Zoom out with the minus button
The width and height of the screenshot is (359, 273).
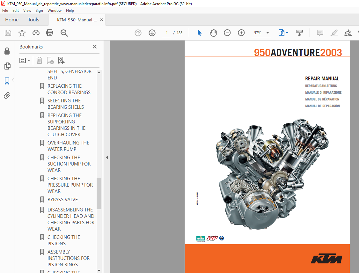(x=227, y=33)
